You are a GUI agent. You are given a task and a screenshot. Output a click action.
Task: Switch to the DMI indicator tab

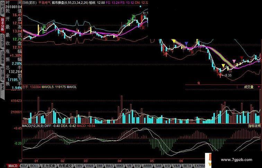100,166
